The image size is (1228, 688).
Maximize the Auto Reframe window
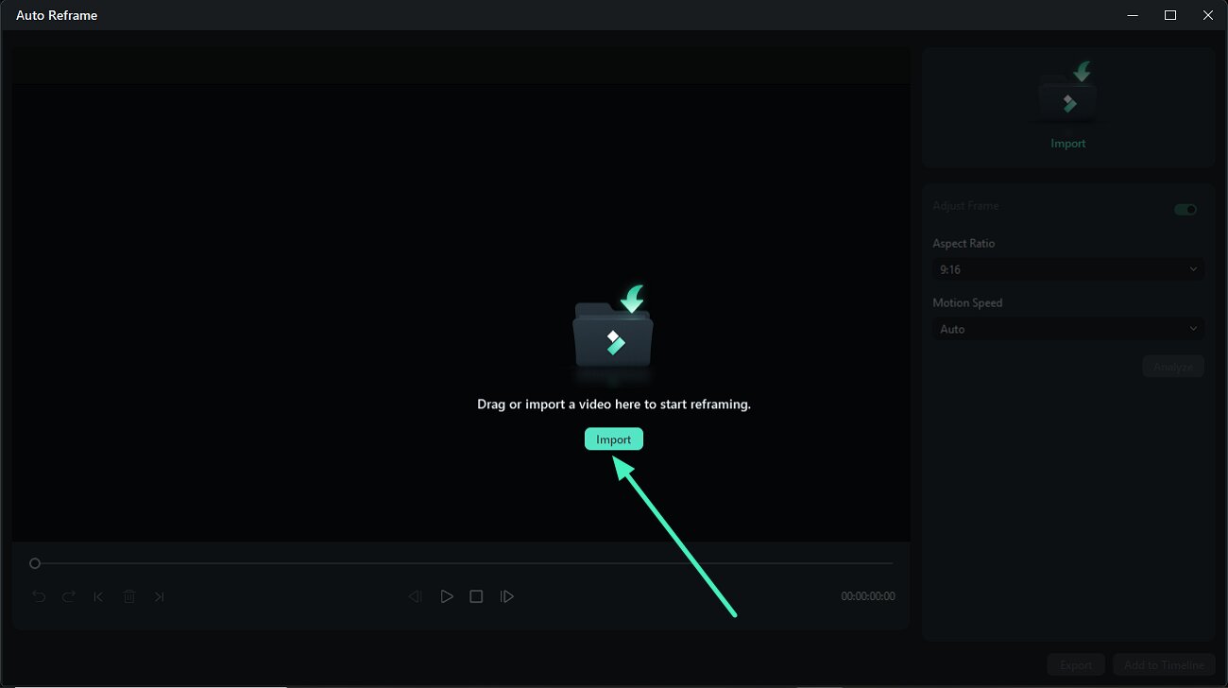click(x=1170, y=15)
